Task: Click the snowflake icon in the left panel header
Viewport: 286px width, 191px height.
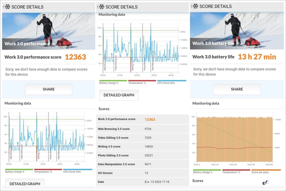Action: (x=7, y=7)
